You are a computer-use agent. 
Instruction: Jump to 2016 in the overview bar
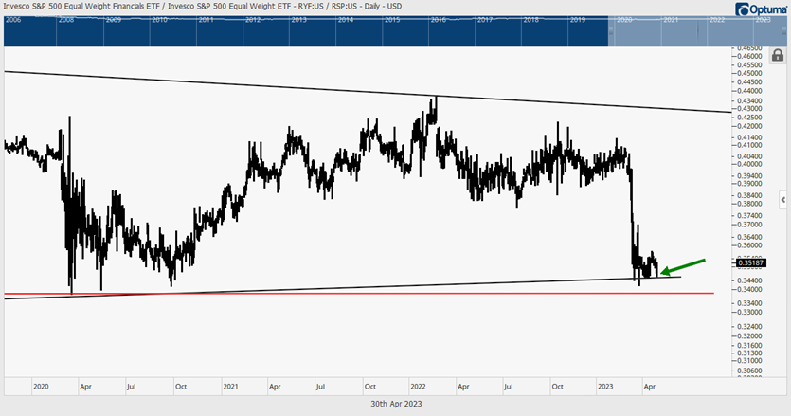click(439, 20)
